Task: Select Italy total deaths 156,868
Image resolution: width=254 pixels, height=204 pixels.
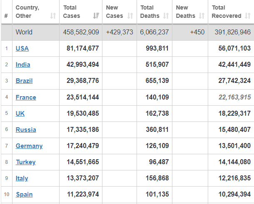Action: 157,178
